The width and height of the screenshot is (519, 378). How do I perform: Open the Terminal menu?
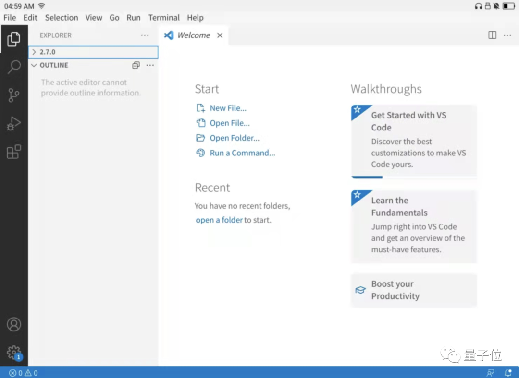tap(164, 18)
